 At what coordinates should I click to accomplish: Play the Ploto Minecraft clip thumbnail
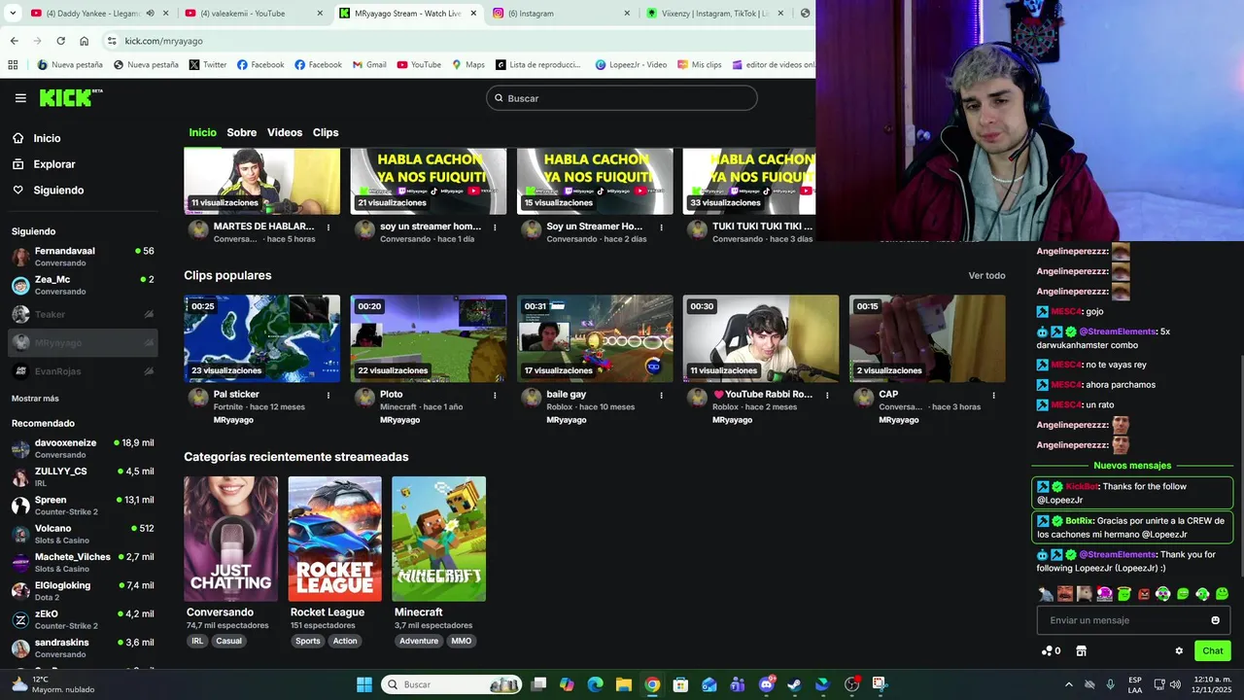pyautogui.click(x=429, y=338)
